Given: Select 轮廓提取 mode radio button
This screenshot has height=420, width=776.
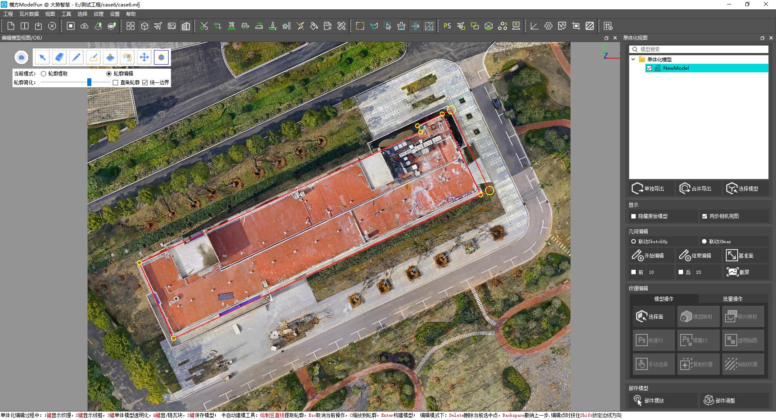Looking at the screenshot, I should [x=43, y=73].
